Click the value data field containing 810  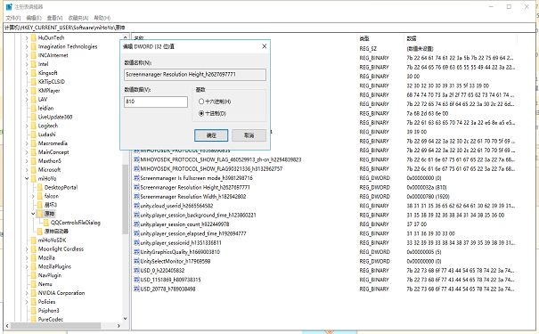(156, 102)
